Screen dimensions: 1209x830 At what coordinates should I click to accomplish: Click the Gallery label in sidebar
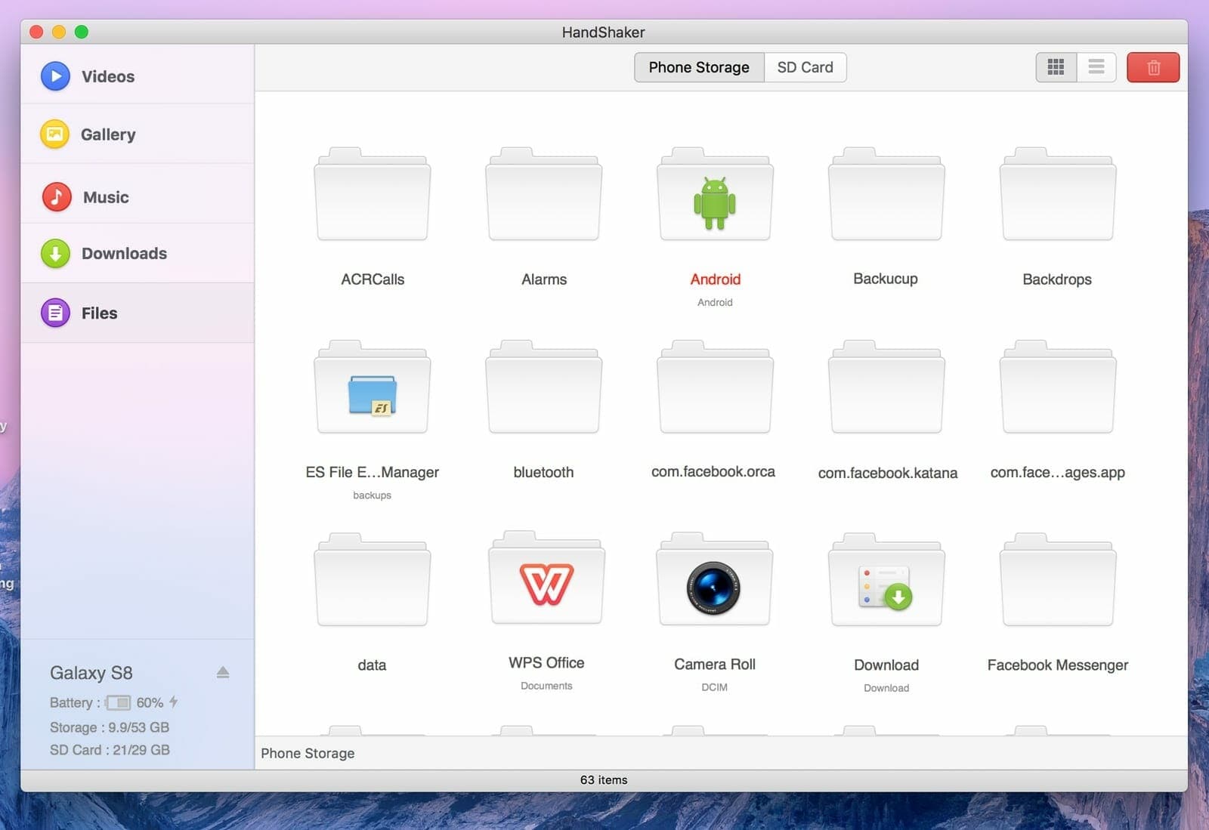tap(108, 134)
